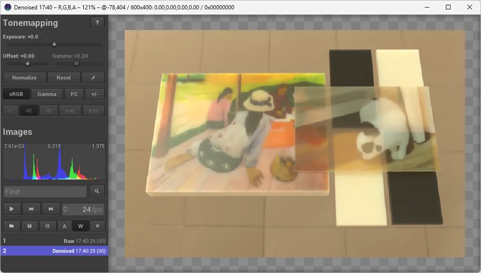Image resolution: width=481 pixels, height=273 pixels.
Task: Toggle the A auto-fit option
Action: 64,226
